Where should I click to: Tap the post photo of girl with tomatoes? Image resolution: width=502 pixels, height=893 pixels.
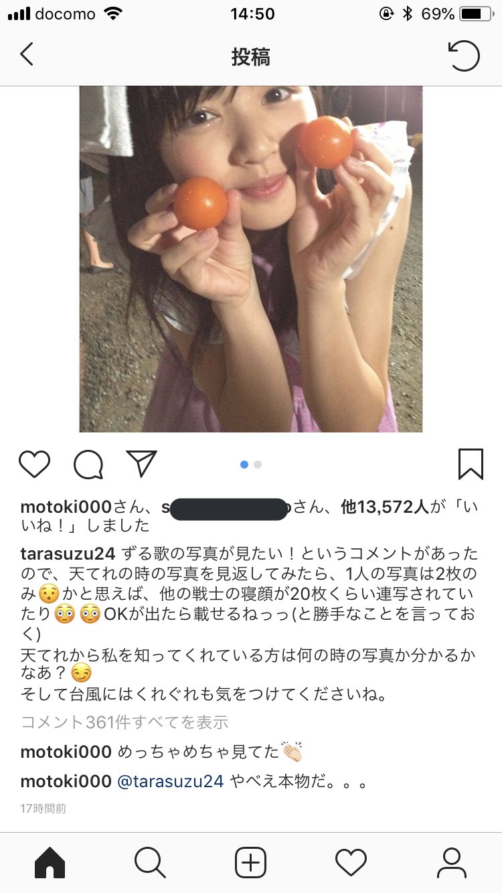pos(251,259)
